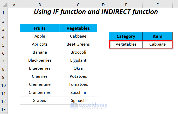178x114 pixels.
Task: Select column E header
Action: click(x=126, y=5)
